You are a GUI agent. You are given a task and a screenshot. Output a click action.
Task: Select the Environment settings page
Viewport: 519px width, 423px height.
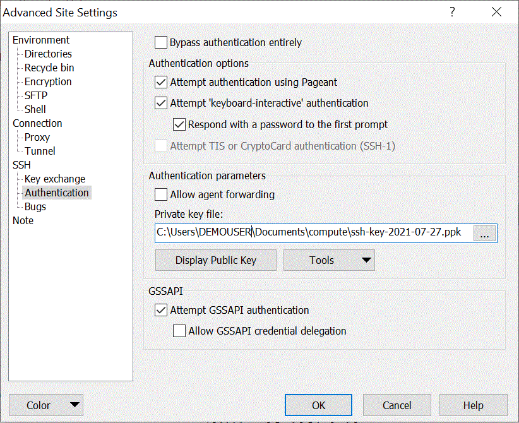40,40
